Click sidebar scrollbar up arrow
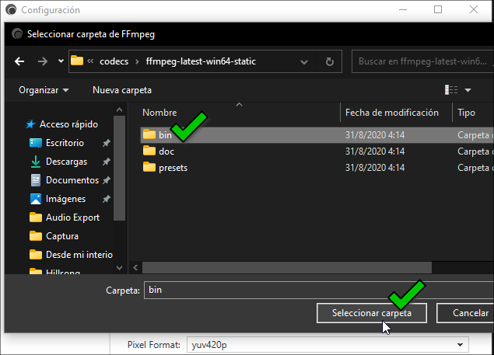 point(119,110)
